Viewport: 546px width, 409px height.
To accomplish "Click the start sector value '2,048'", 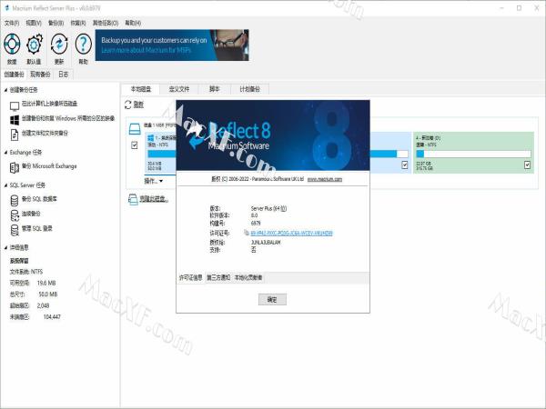I will (x=43, y=305).
